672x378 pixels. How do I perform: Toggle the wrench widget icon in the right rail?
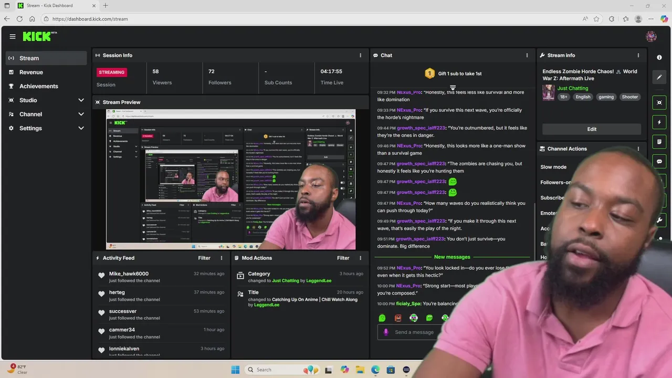click(x=659, y=220)
